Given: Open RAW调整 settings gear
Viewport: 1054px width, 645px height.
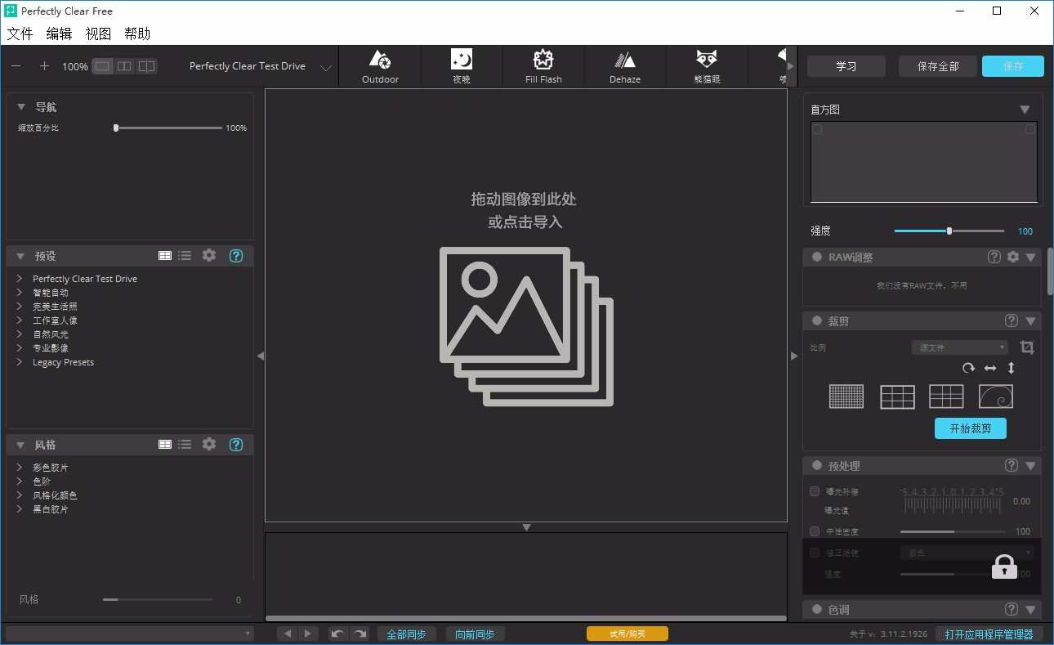Looking at the screenshot, I should tap(1013, 257).
